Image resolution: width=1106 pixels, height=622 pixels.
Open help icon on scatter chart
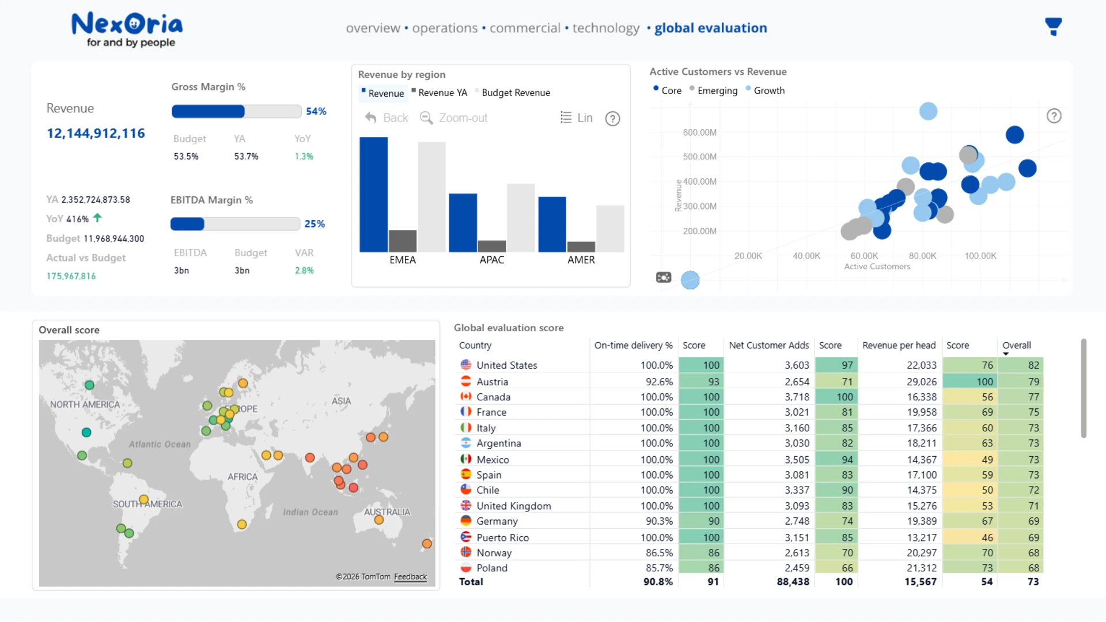tap(1054, 116)
